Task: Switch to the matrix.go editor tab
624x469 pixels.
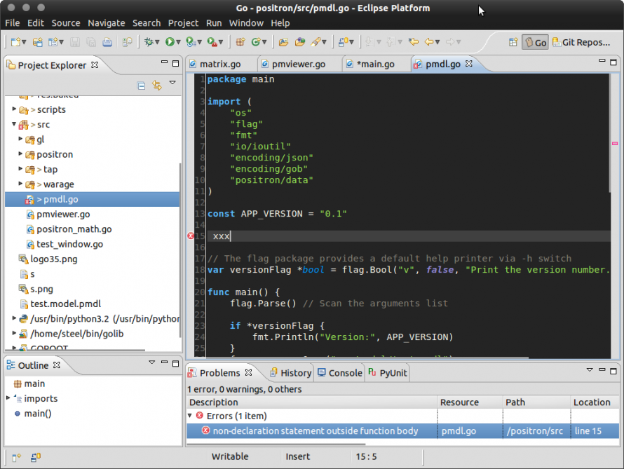Action: 219,64
